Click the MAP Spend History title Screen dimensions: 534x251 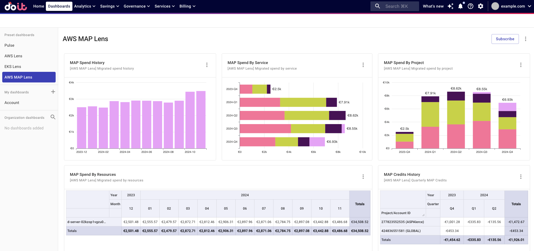coord(87,63)
